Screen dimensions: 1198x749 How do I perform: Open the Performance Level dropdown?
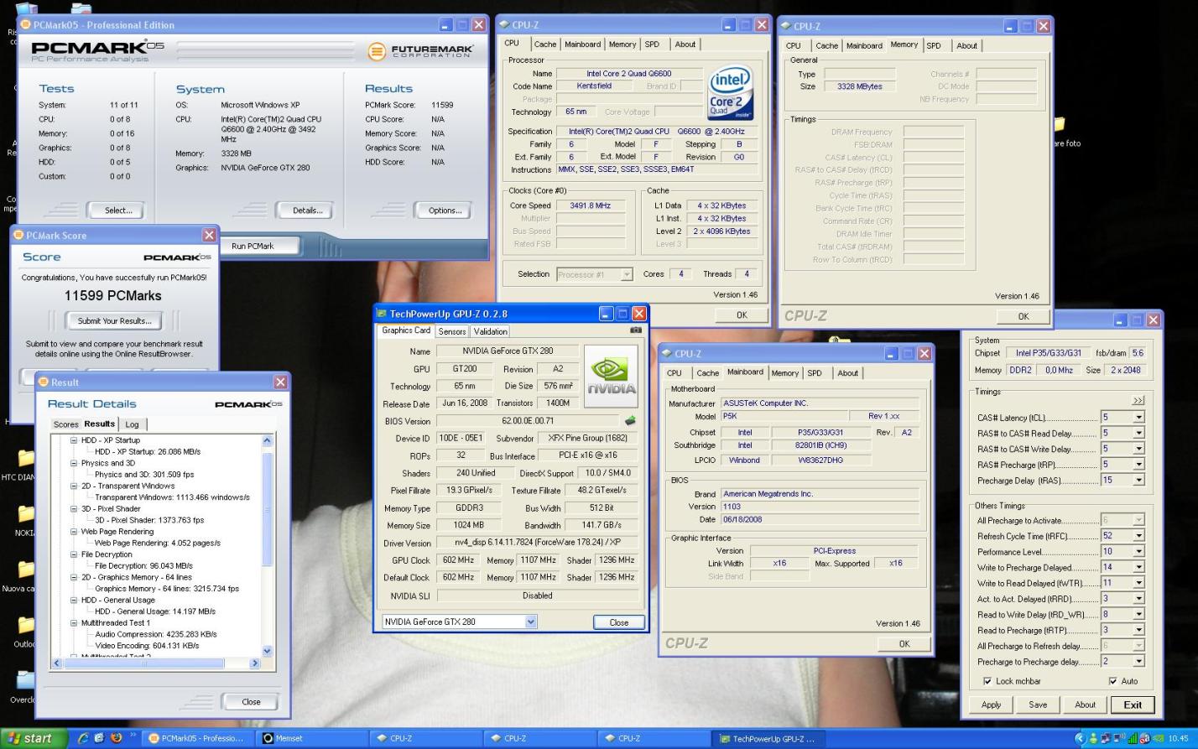(1138, 552)
